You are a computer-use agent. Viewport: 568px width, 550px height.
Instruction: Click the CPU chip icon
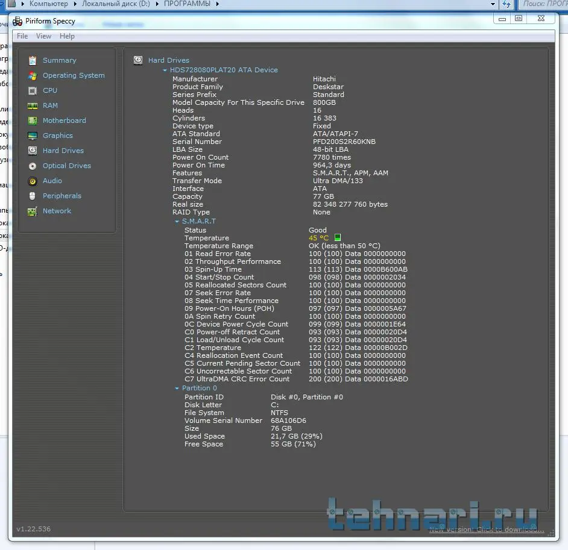(32, 90)
